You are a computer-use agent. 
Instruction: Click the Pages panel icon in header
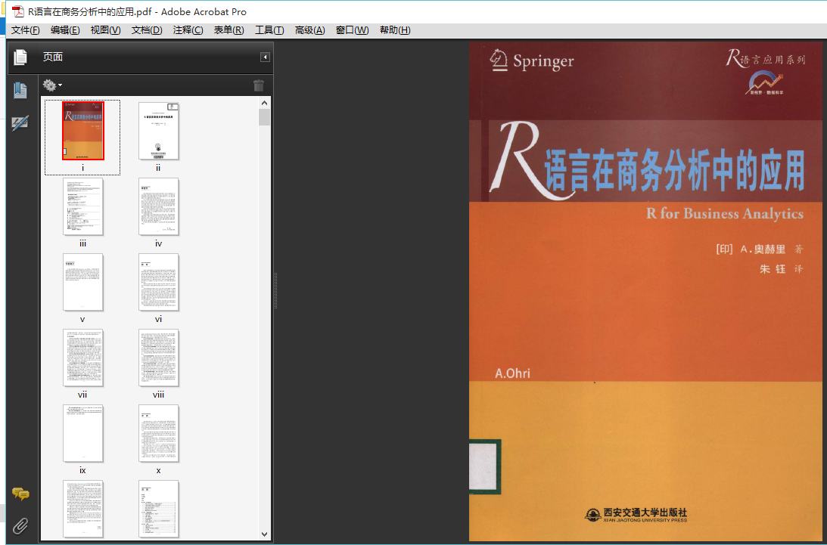[20, 57]
